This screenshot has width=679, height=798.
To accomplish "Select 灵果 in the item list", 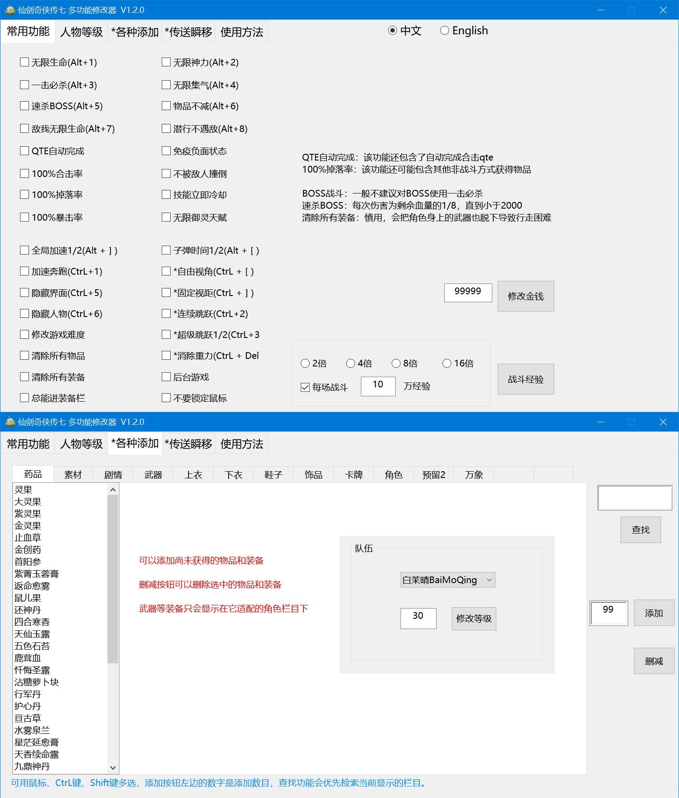I will click(60, 489).
